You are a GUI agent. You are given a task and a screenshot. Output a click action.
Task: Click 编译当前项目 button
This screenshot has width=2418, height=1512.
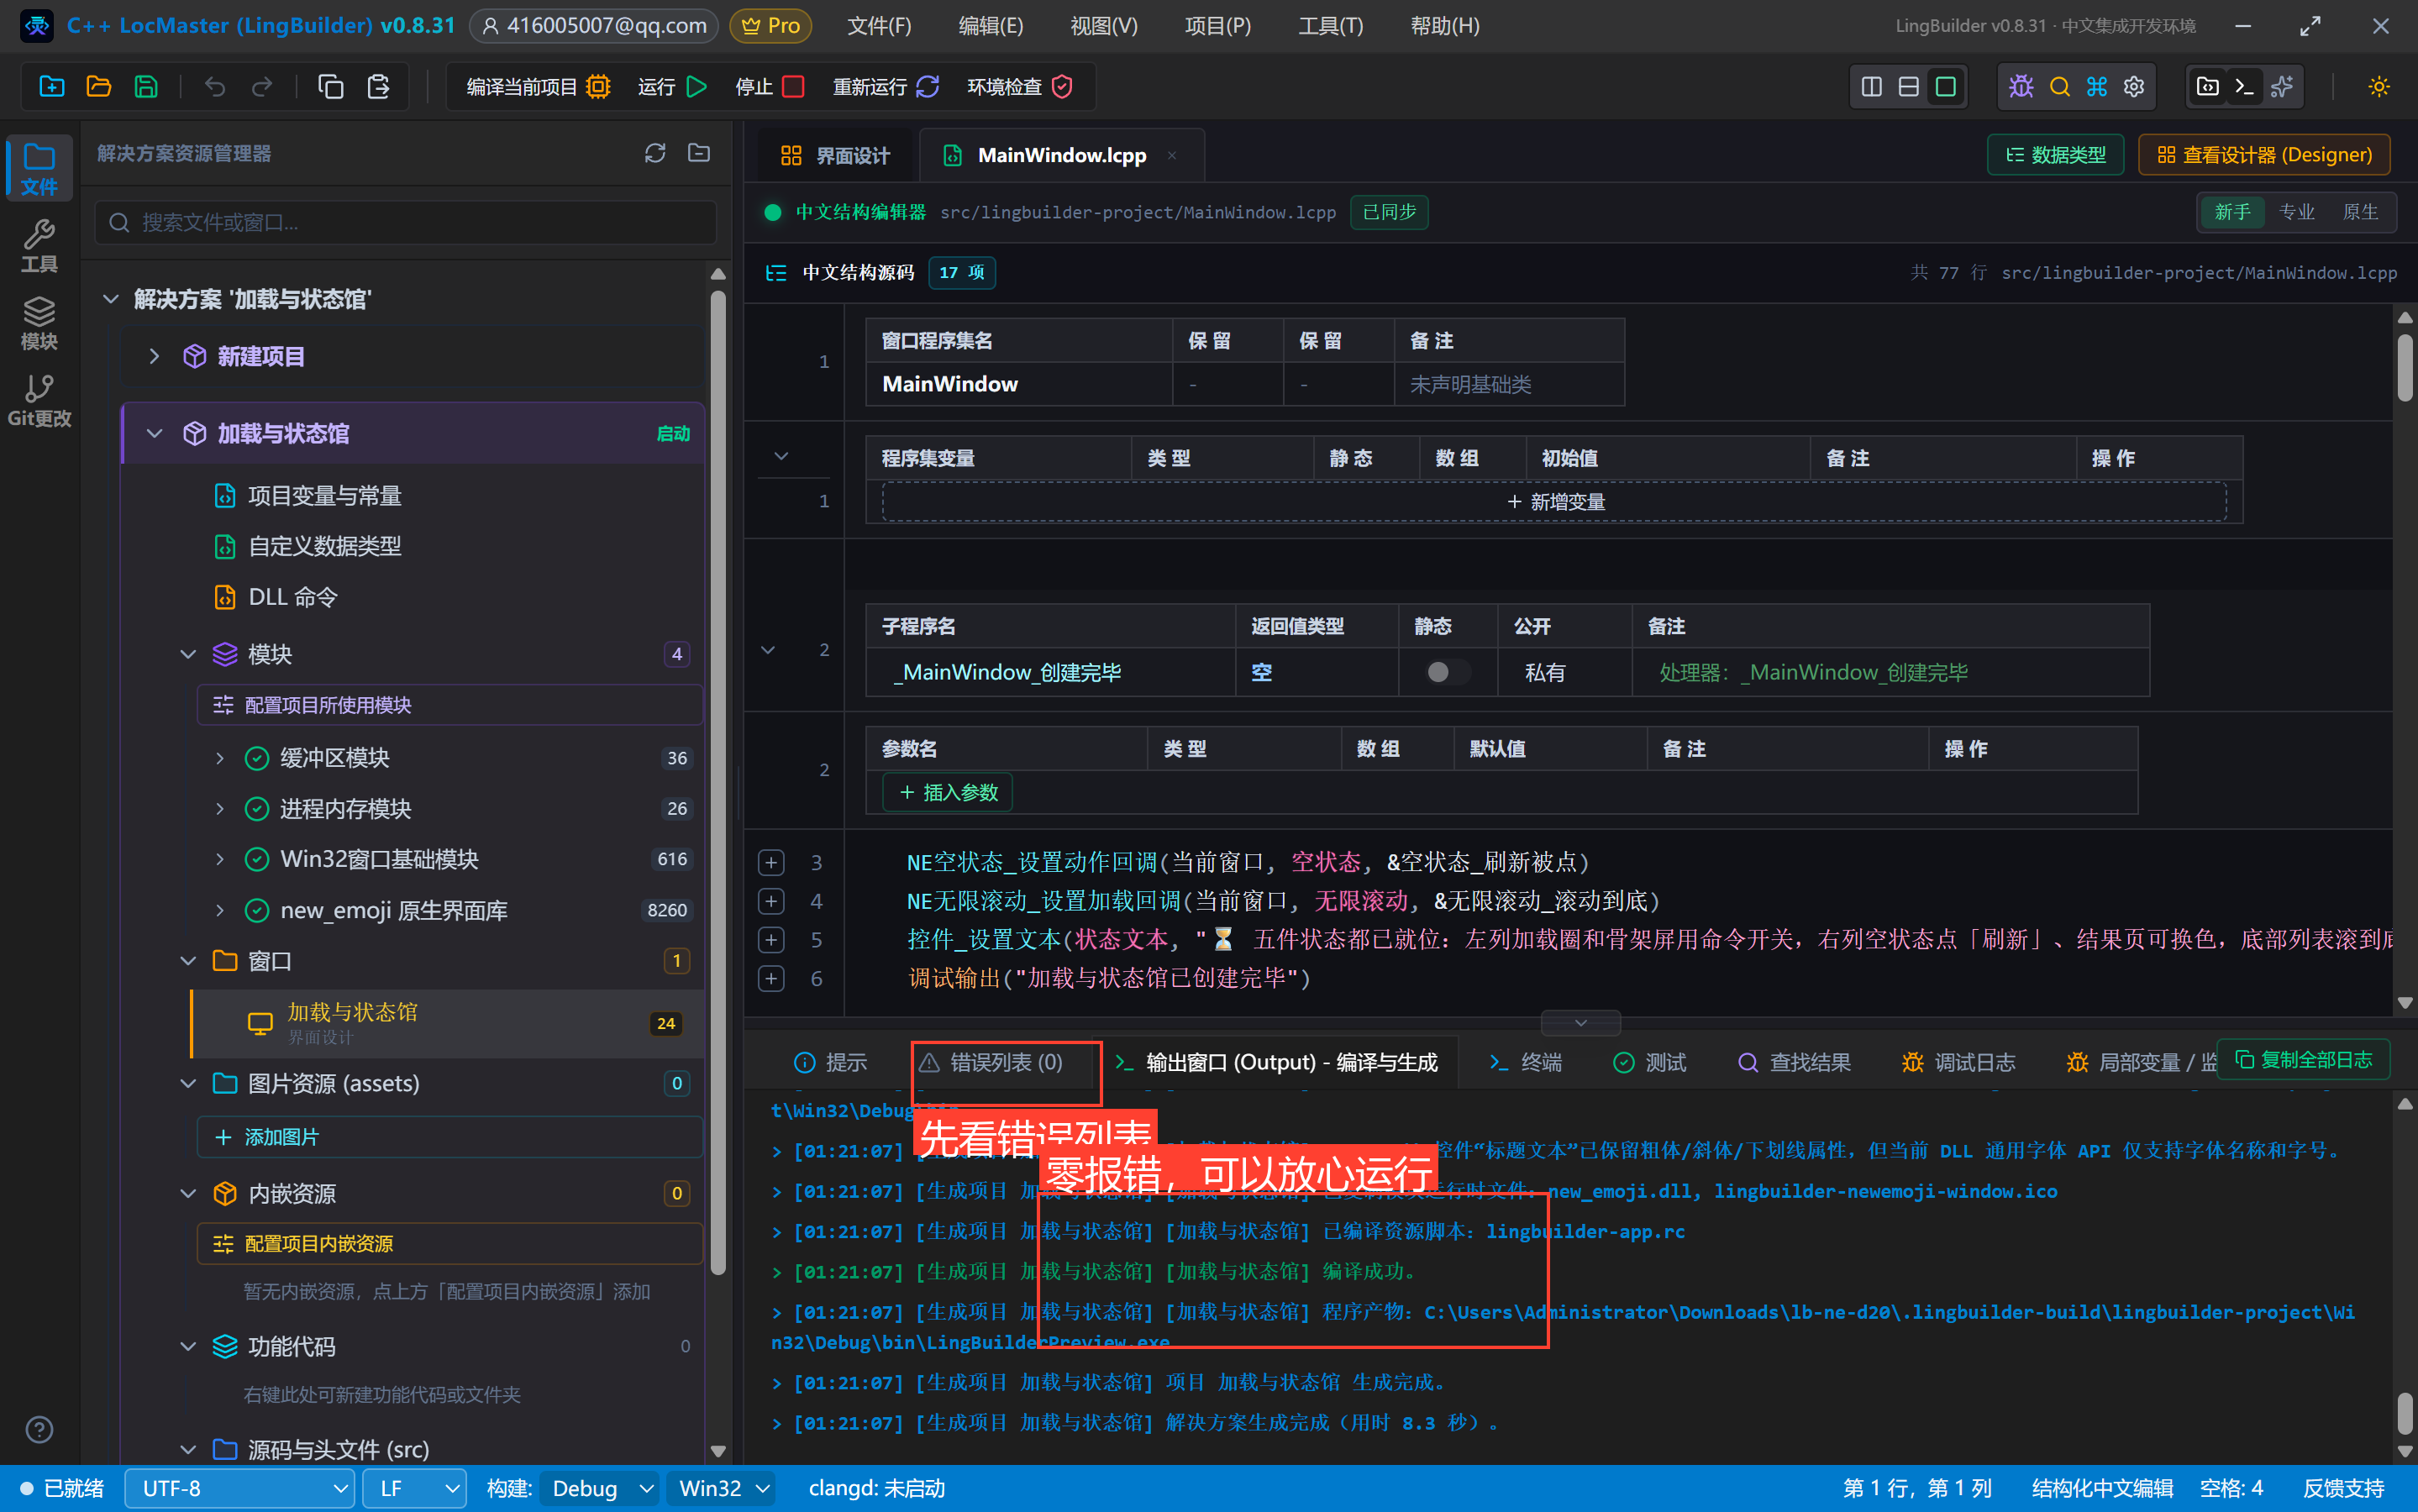click(538, 87)
